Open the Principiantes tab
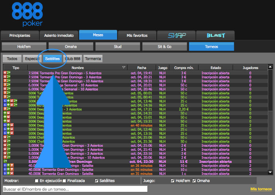The width and height of the screenshot is (275, 195). click(x=20, y=36)
